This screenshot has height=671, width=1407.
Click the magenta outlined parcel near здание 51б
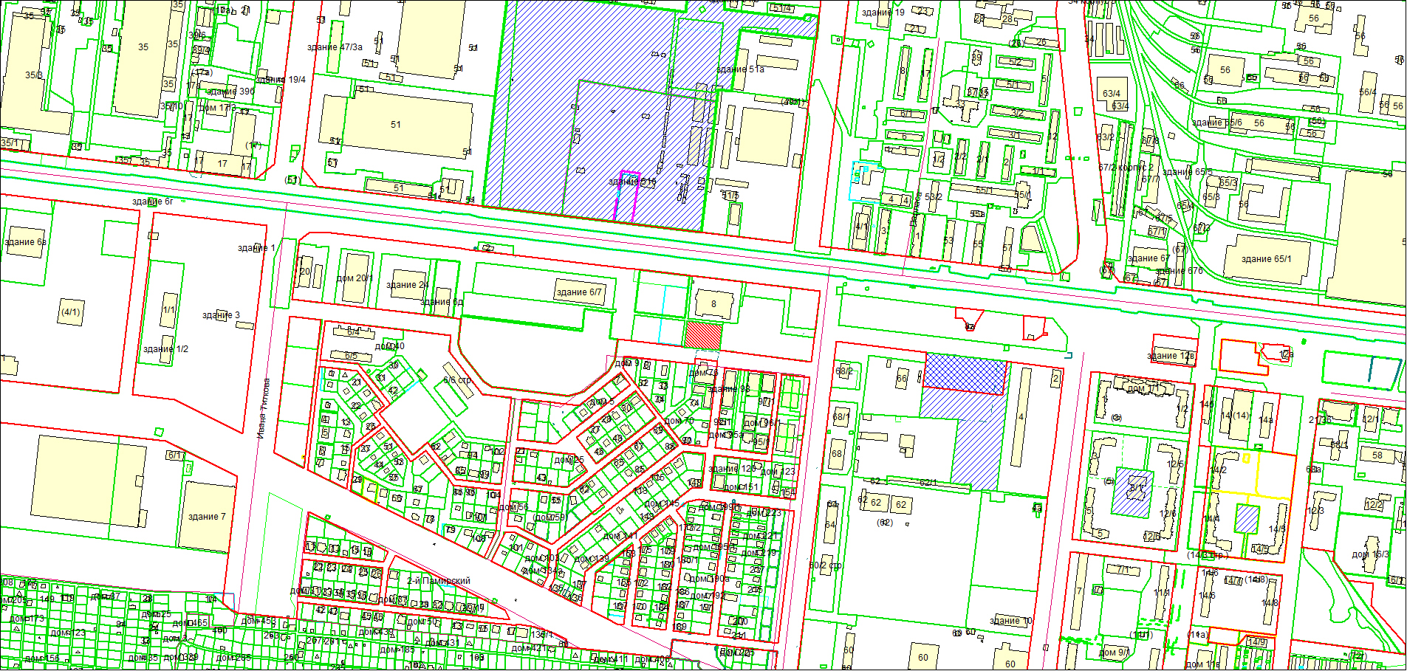coord(626,197)
